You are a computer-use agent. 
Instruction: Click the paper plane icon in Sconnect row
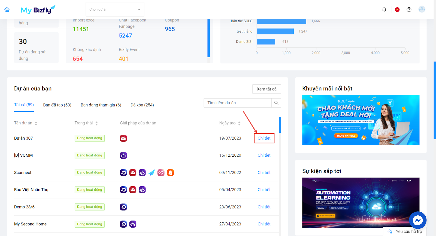pyautogui.click(x=152, y=172)
